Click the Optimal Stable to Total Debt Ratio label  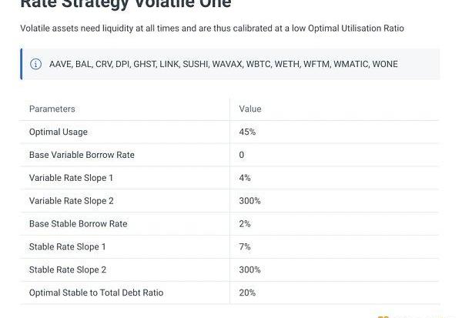click(x=96, y=293)
